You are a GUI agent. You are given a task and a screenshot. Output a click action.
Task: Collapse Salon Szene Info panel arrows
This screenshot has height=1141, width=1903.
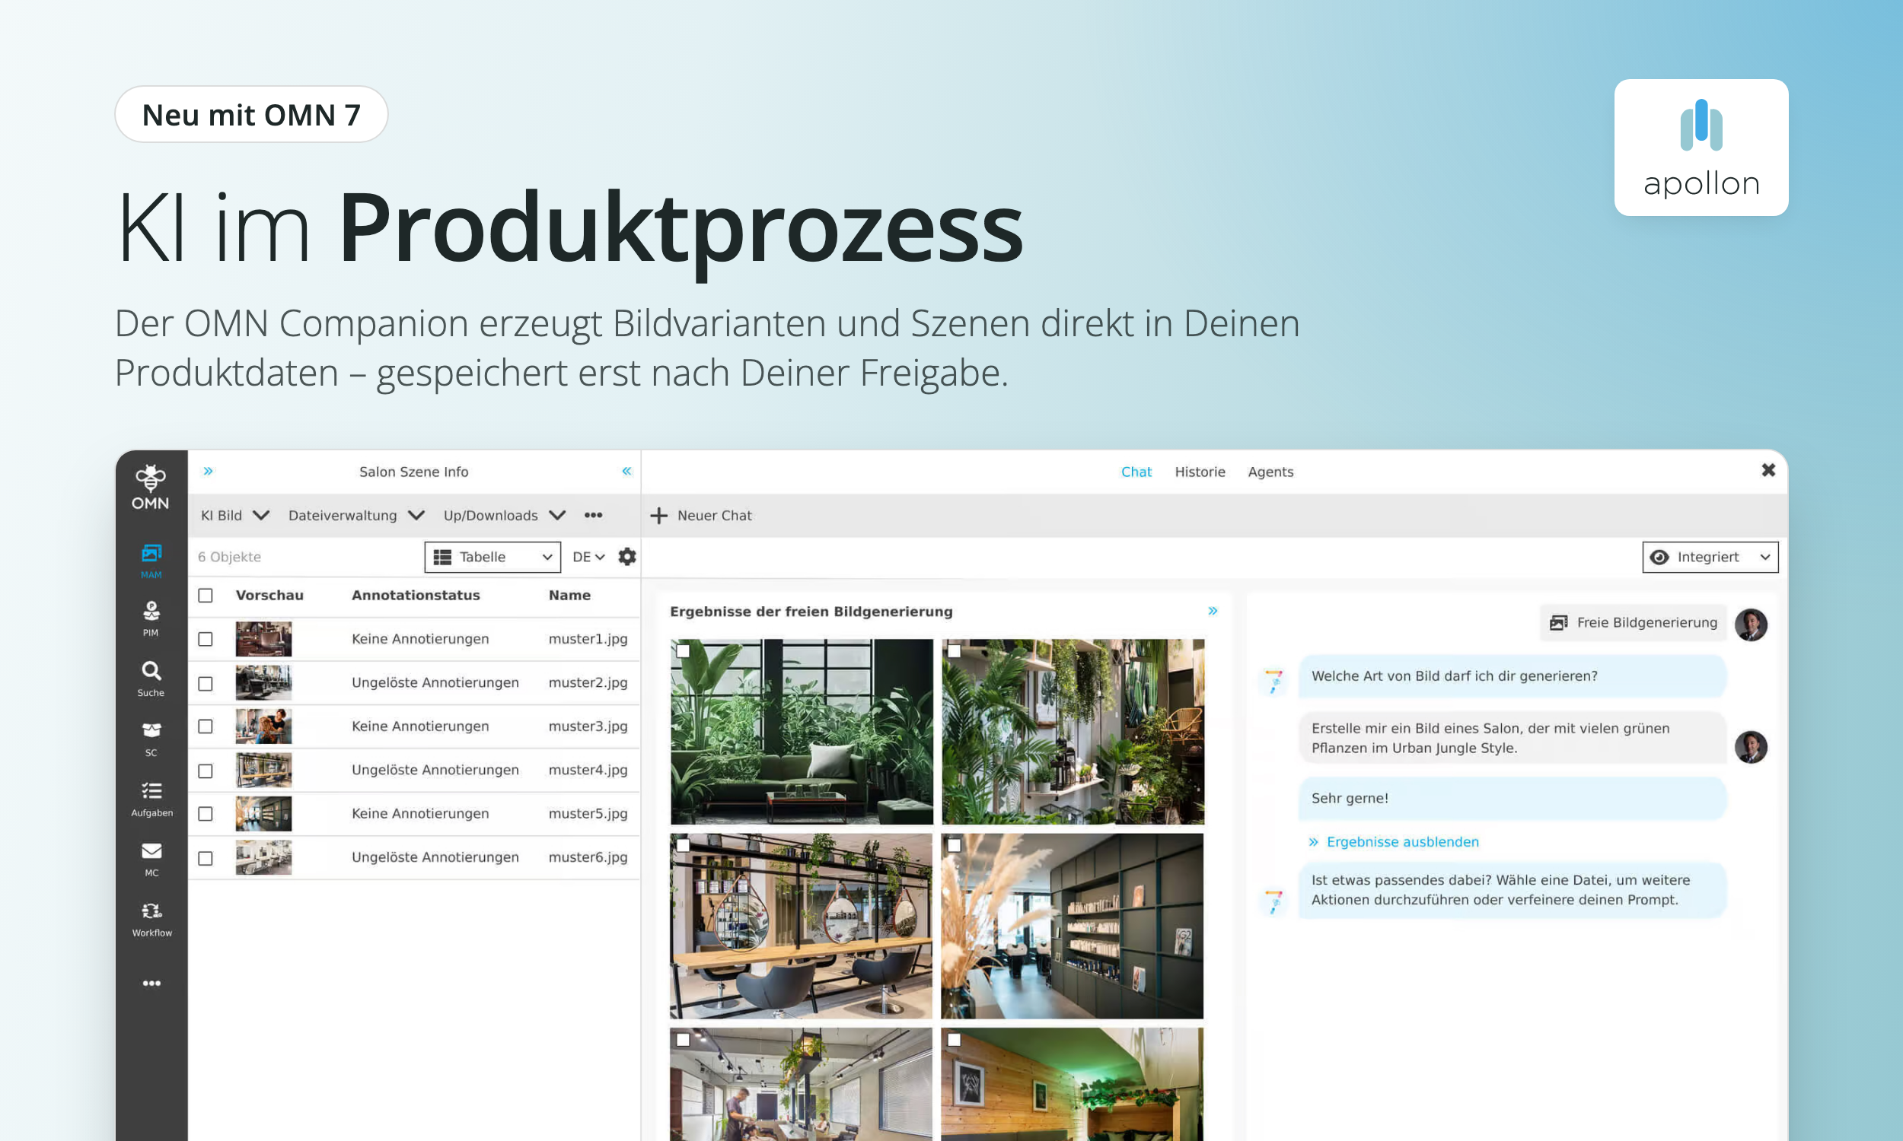click(x=627, y=472)
